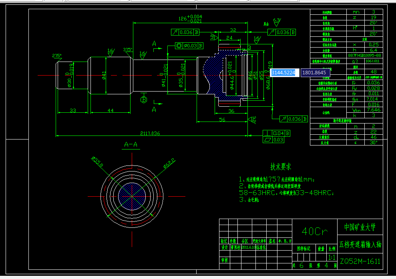Select the ø30 -0.019 diameter dimension
Image resolution: width=396 pixels, height=279 pixels.
click(69, 76)
